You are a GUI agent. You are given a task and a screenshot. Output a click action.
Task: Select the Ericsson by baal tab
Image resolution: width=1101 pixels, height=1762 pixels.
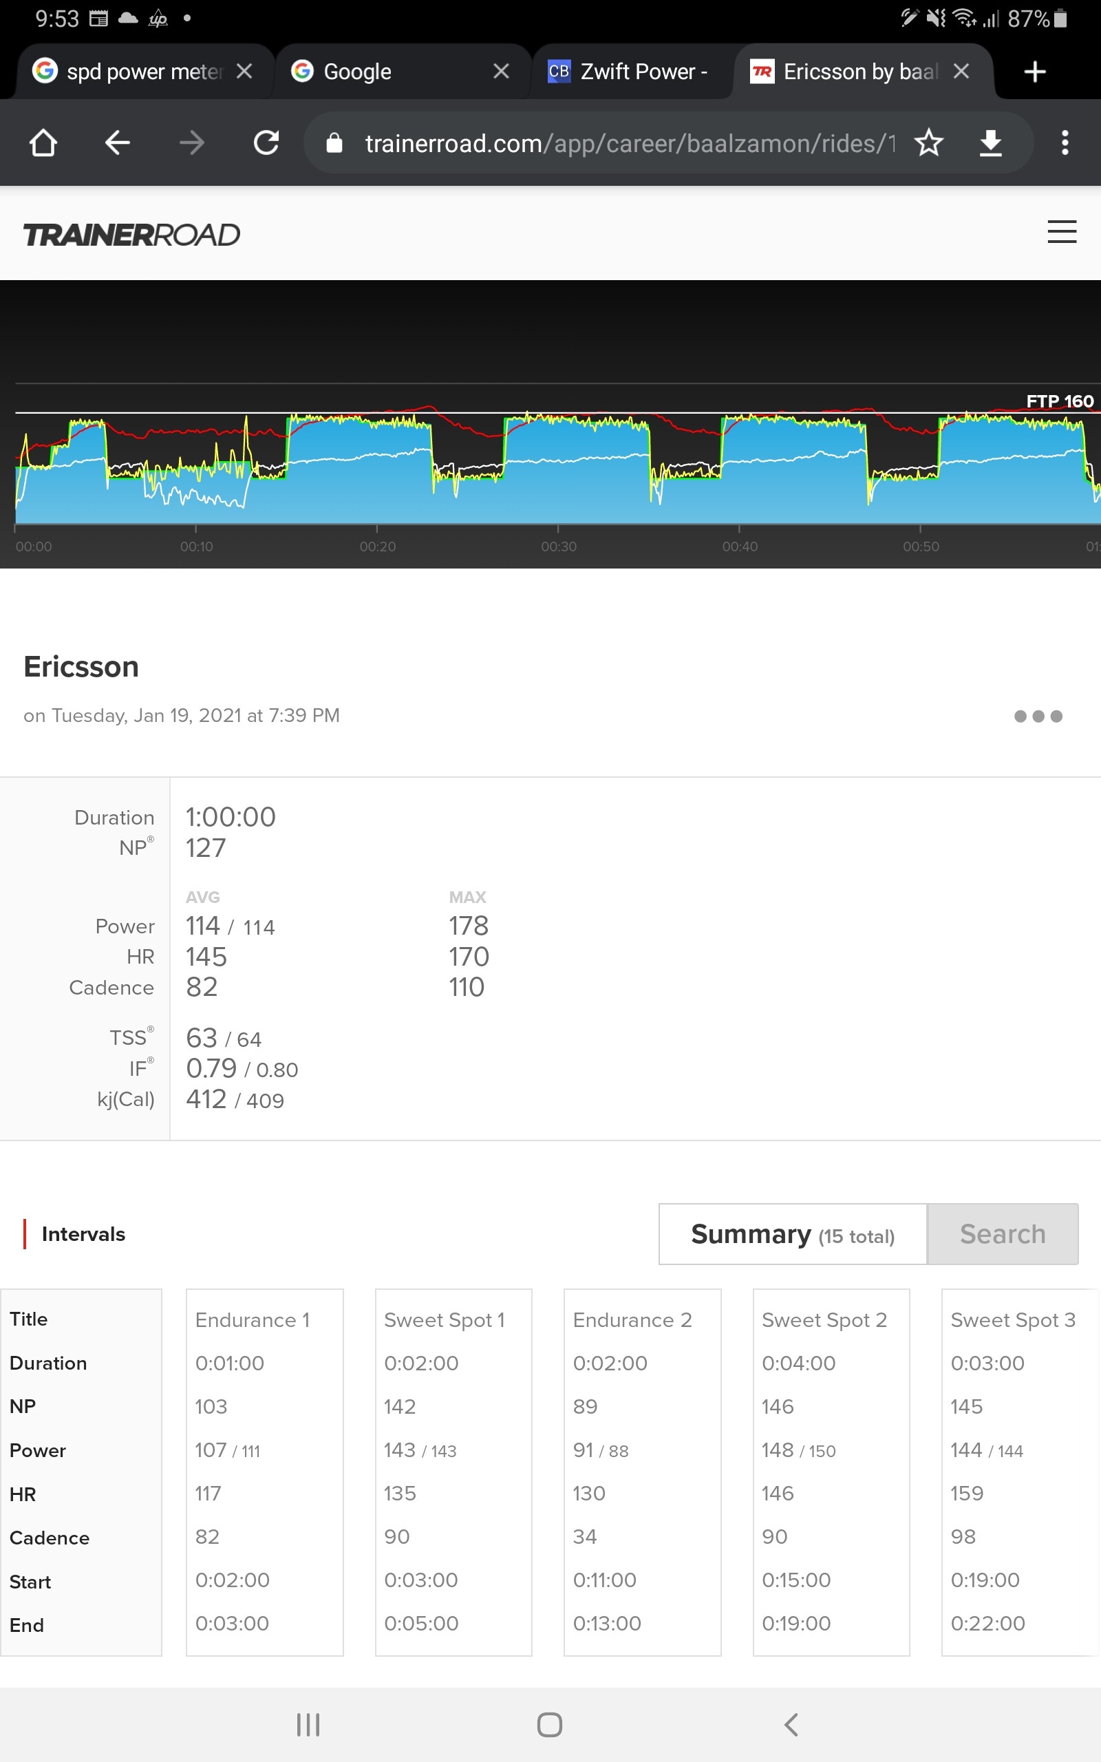pos(862,72)
